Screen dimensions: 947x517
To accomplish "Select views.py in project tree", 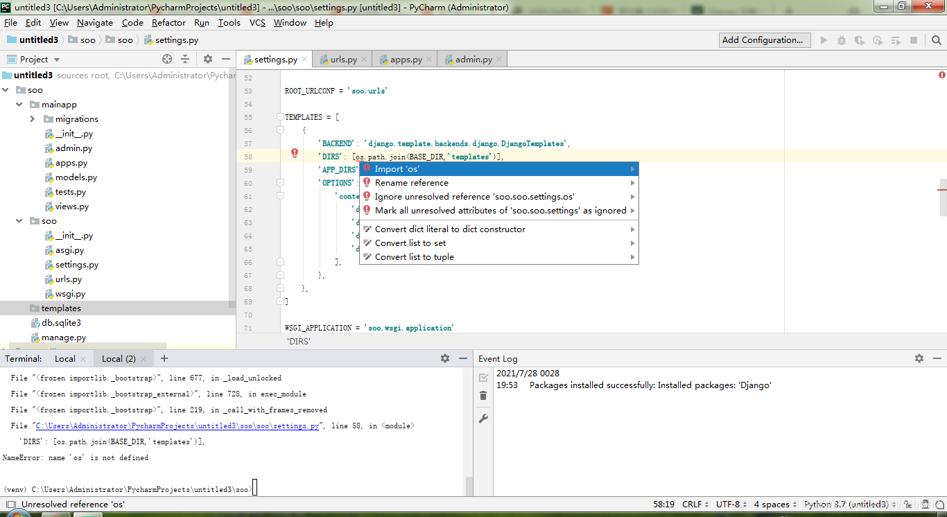I will (72, 207).
